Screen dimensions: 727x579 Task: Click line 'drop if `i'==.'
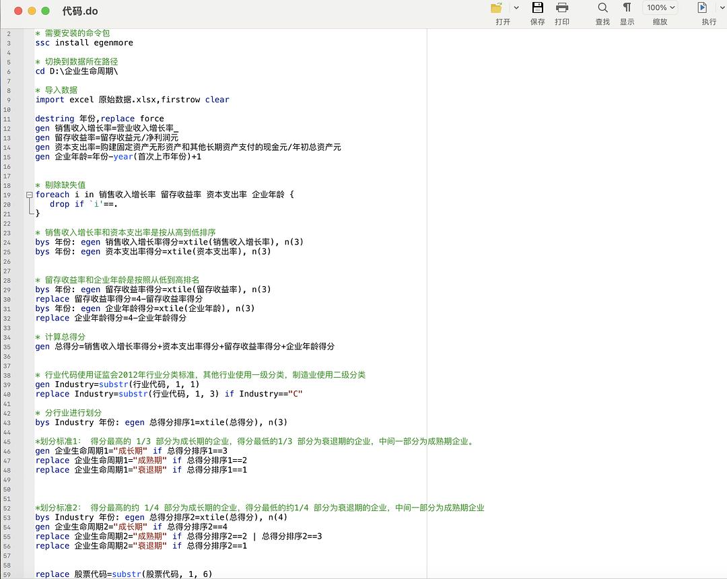(83, 204)
